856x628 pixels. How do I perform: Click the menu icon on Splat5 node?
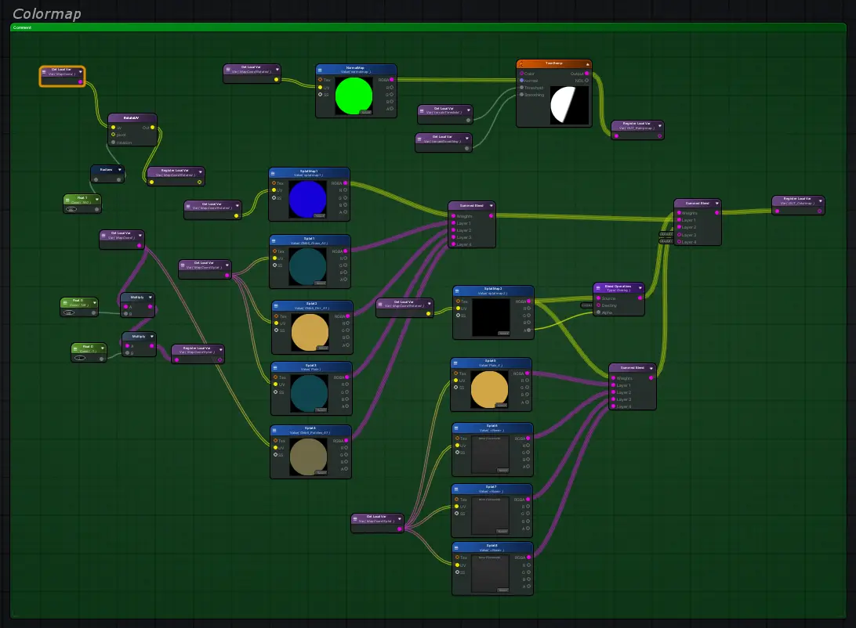click(x=455, y=362)
